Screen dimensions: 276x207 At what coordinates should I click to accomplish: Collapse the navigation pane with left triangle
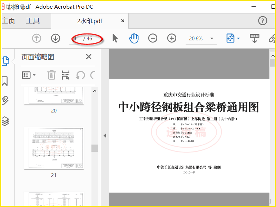click(105, 136)
